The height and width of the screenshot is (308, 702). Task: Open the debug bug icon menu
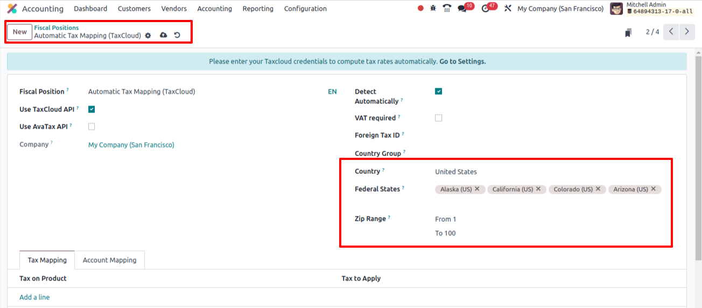433,9
